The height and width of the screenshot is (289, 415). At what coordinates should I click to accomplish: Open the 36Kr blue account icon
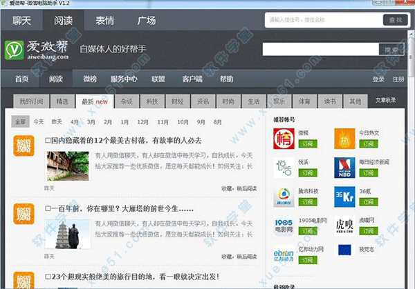pyautogui.click(x=344, y=197)
